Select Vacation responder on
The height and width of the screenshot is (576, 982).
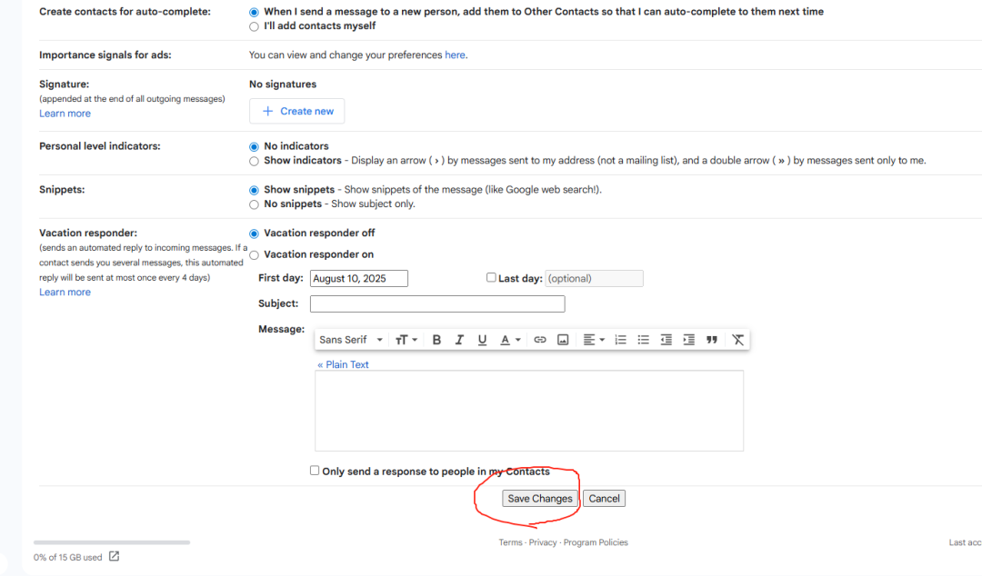pos(254,255)
